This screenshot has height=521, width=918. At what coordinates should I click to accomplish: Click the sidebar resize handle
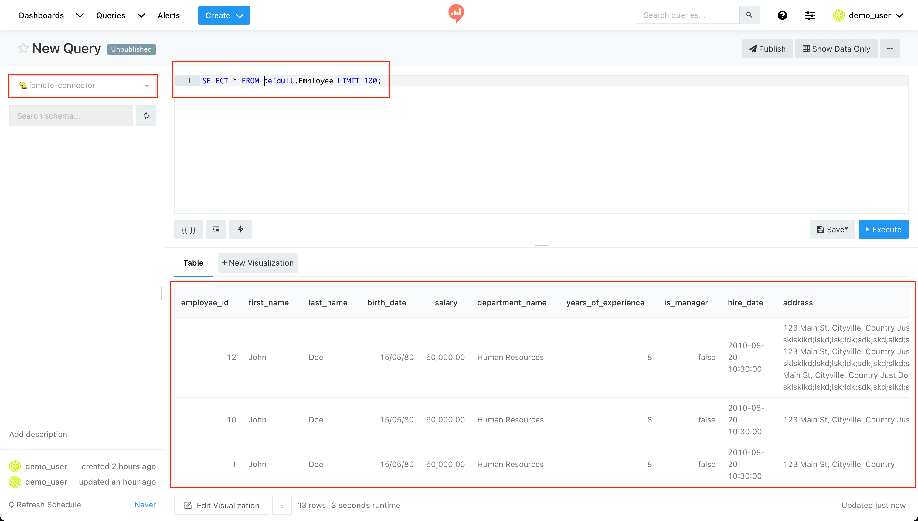point(162,294)
